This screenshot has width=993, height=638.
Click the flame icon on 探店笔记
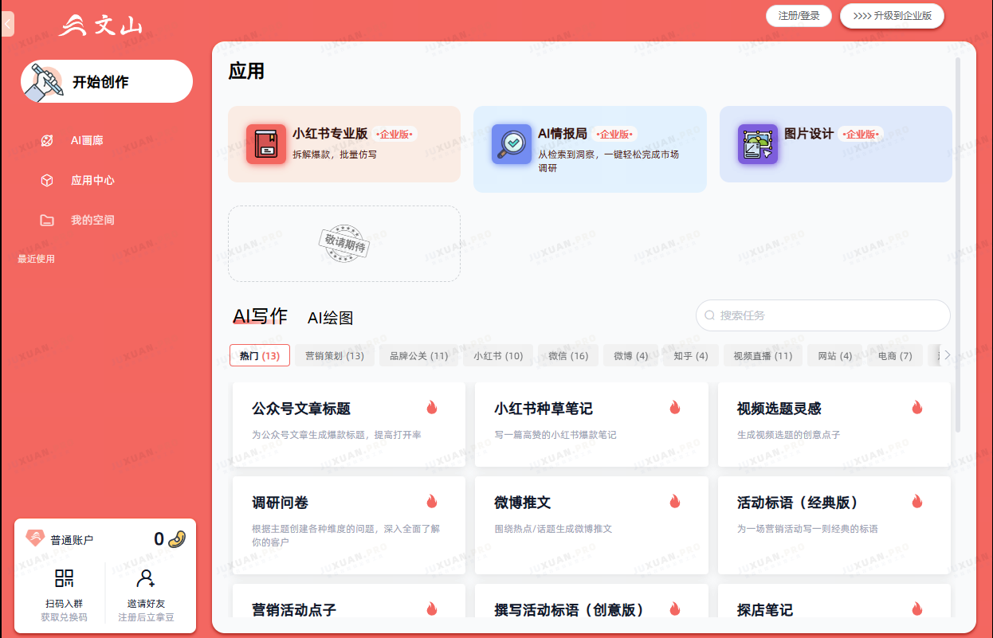tap(917, 609)
